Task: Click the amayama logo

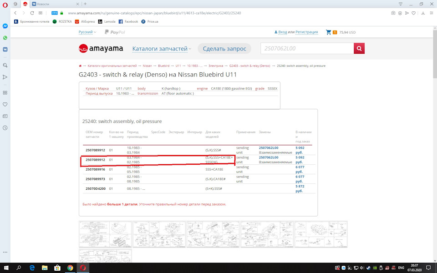Action: tap(101, 49)
